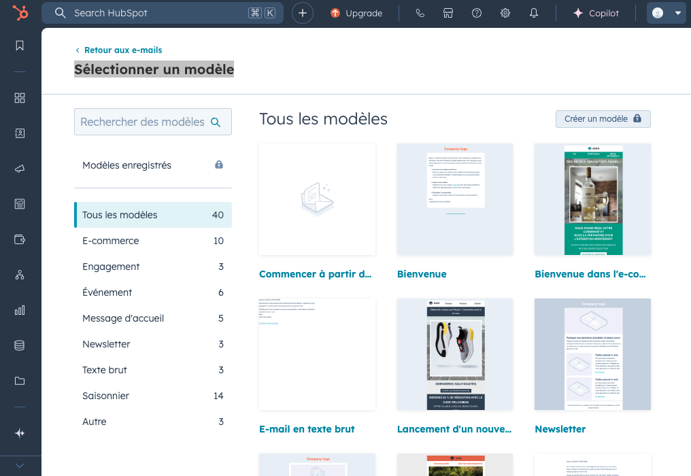The image size is (691, 476).
Task: Select the Tous les modèles category
Action: coord(152,215)
